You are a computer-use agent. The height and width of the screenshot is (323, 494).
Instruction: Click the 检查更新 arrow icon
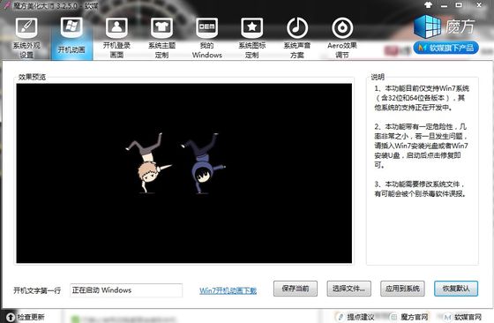11,317
